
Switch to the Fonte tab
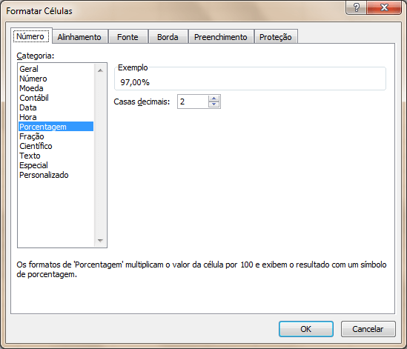pyautogui.click(x=128, y=37)
